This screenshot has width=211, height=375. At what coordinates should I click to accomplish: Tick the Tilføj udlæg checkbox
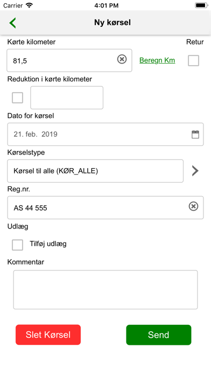click(17, 245)
